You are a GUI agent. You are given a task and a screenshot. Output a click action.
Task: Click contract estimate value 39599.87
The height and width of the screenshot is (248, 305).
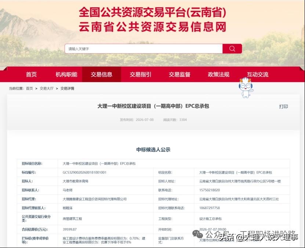coord(70,229)
